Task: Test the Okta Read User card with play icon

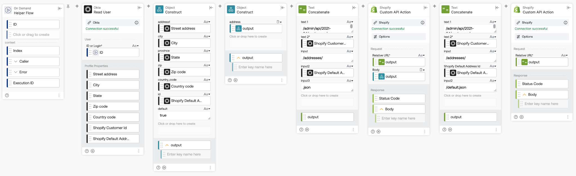Action: [93, 151]
